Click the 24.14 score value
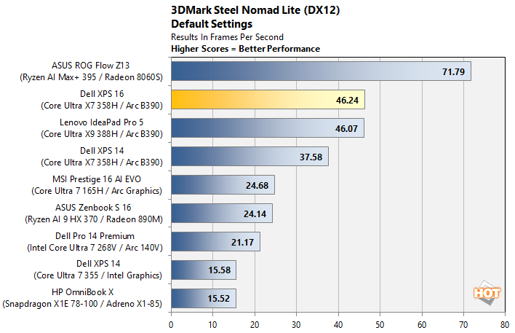Viewport: 515px width, 333px height. point(255,214)
